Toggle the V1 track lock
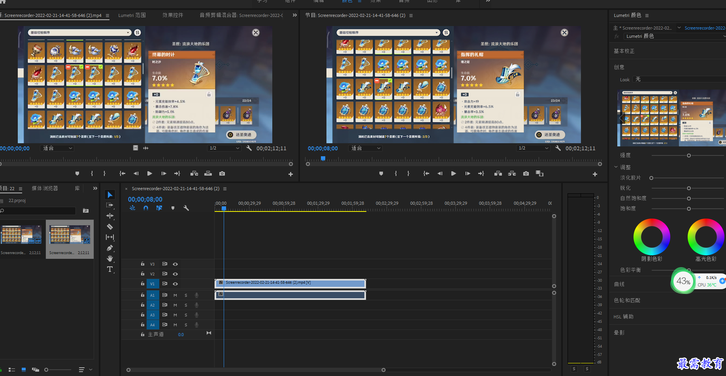Screen dimensions: 726x376 (143, 284)
